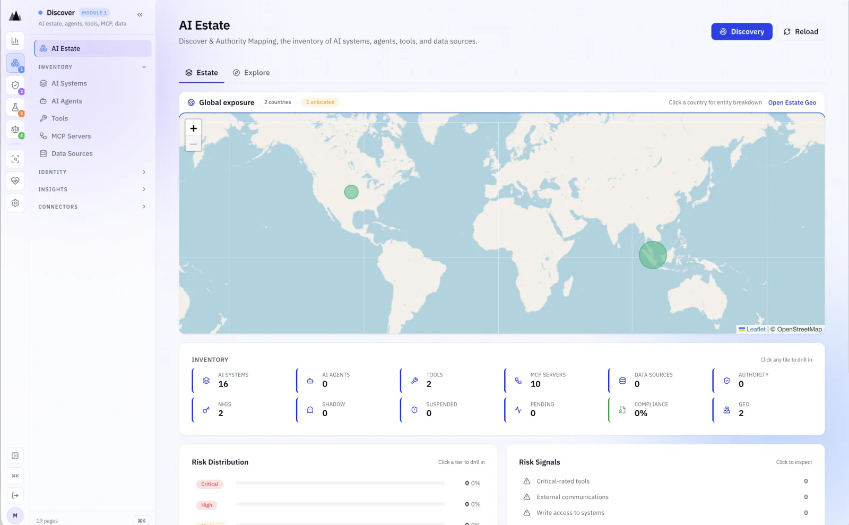Switch to the Estate tab
The height and width of the screenshot is (525, 849).
coord(202,73)
